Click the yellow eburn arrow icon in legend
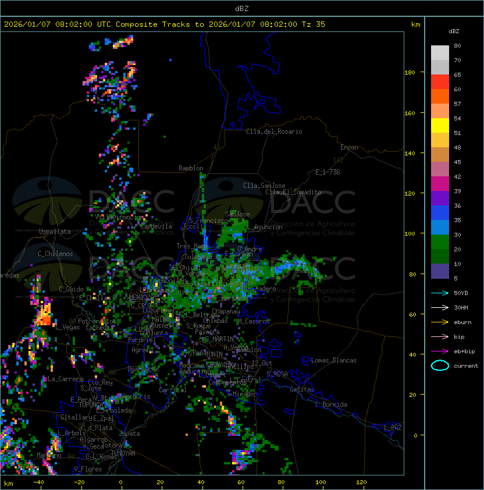484x490 pixels. (440, 322)
